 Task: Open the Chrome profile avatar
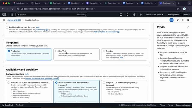click(x=184, y=9)
